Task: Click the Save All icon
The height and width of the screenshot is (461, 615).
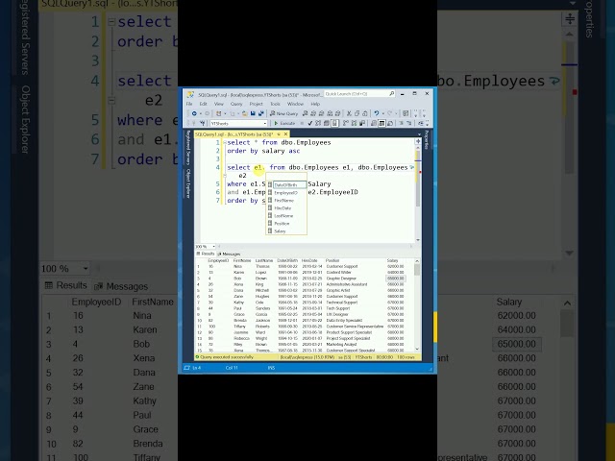Action: coord(260,113)
